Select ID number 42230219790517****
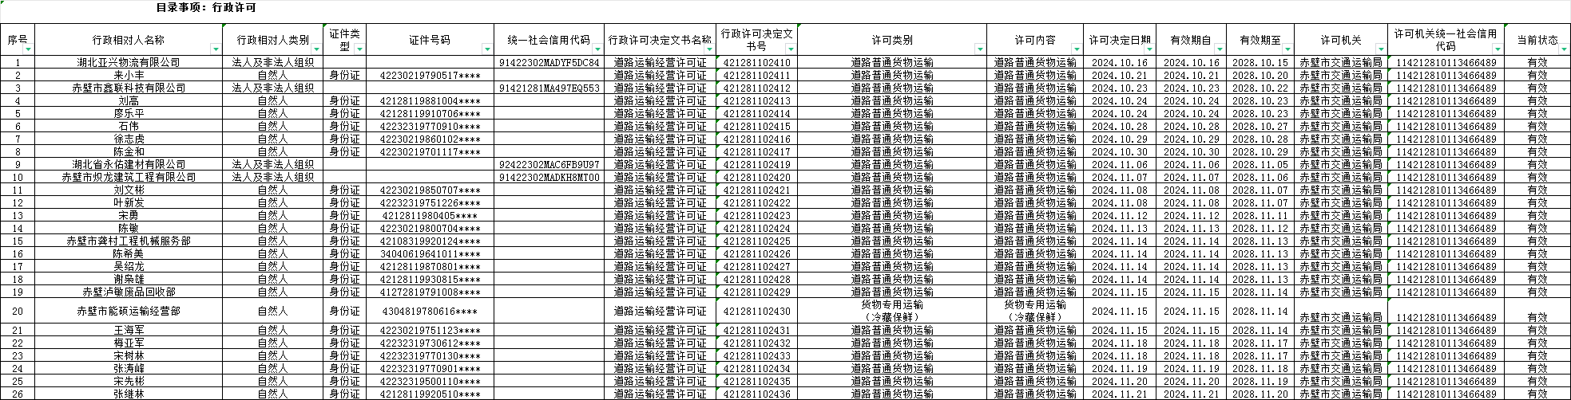The height and width of the screenshot is (400, 1571). pos(430,75)
